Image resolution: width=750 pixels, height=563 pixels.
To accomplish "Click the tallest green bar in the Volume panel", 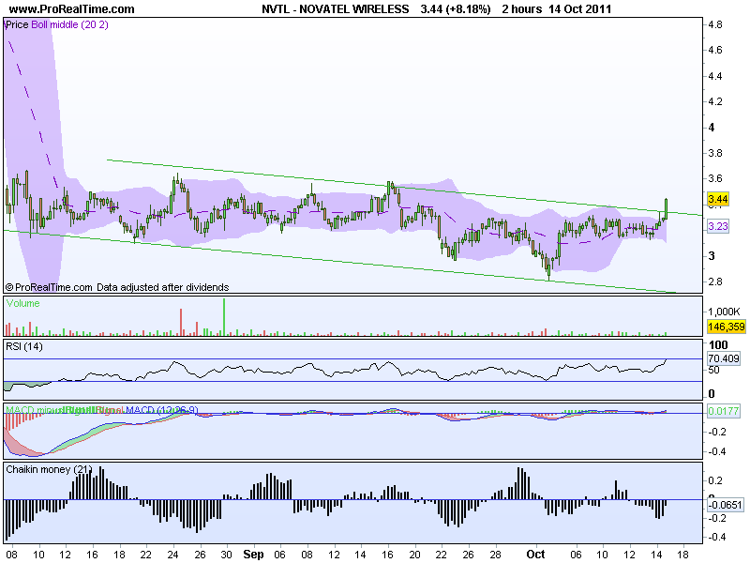I will pyautogui.click(x=224, y=317).
